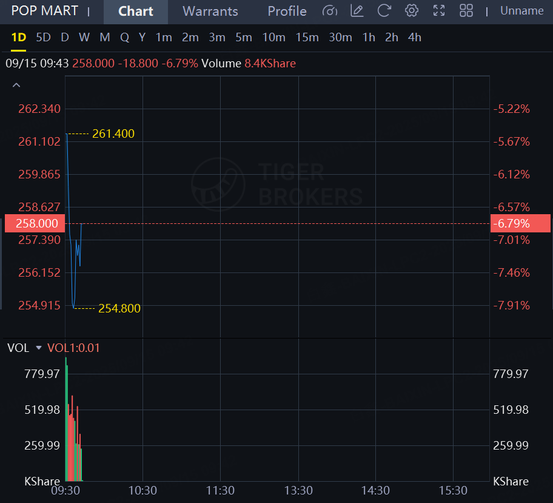Click the 8.4KShare volume value
This screenshot has height=503, width=553.
[x=270, y=64]
